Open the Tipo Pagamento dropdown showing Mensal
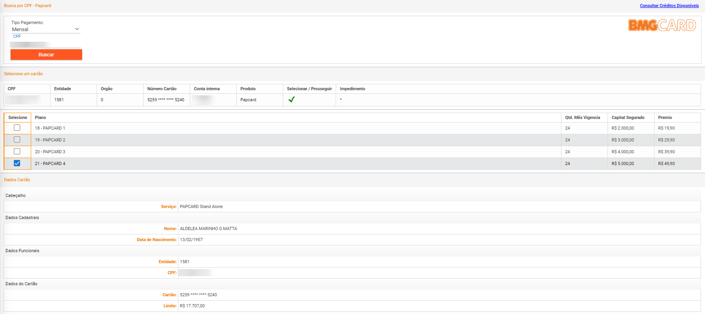The image size is (705, 314). coord(46,29)
